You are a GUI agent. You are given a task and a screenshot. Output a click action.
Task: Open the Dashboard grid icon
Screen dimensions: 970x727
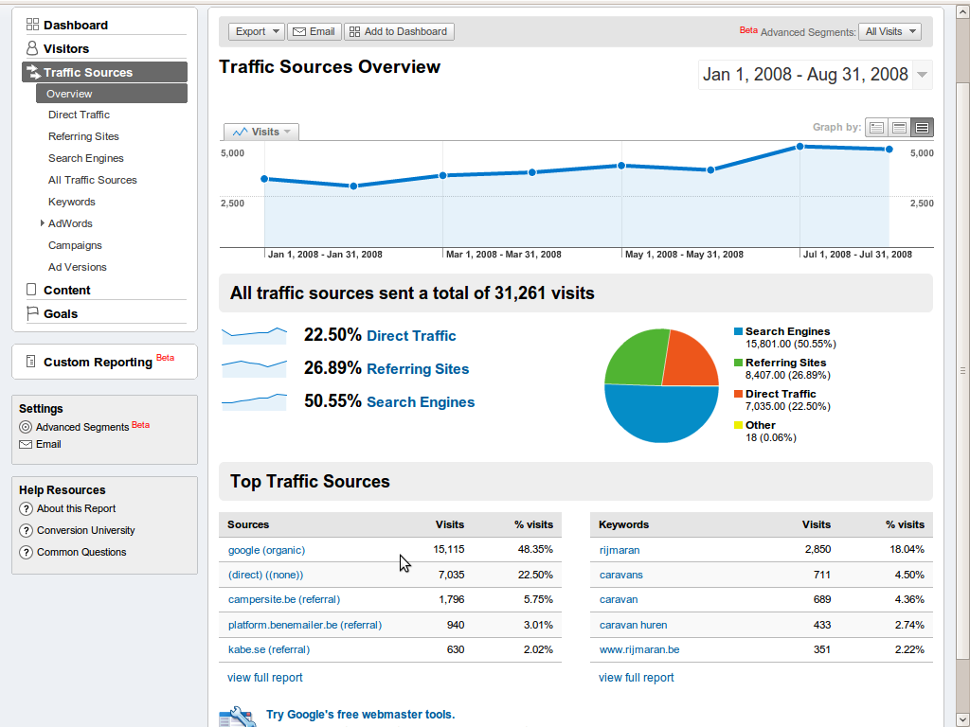[32, 25]
